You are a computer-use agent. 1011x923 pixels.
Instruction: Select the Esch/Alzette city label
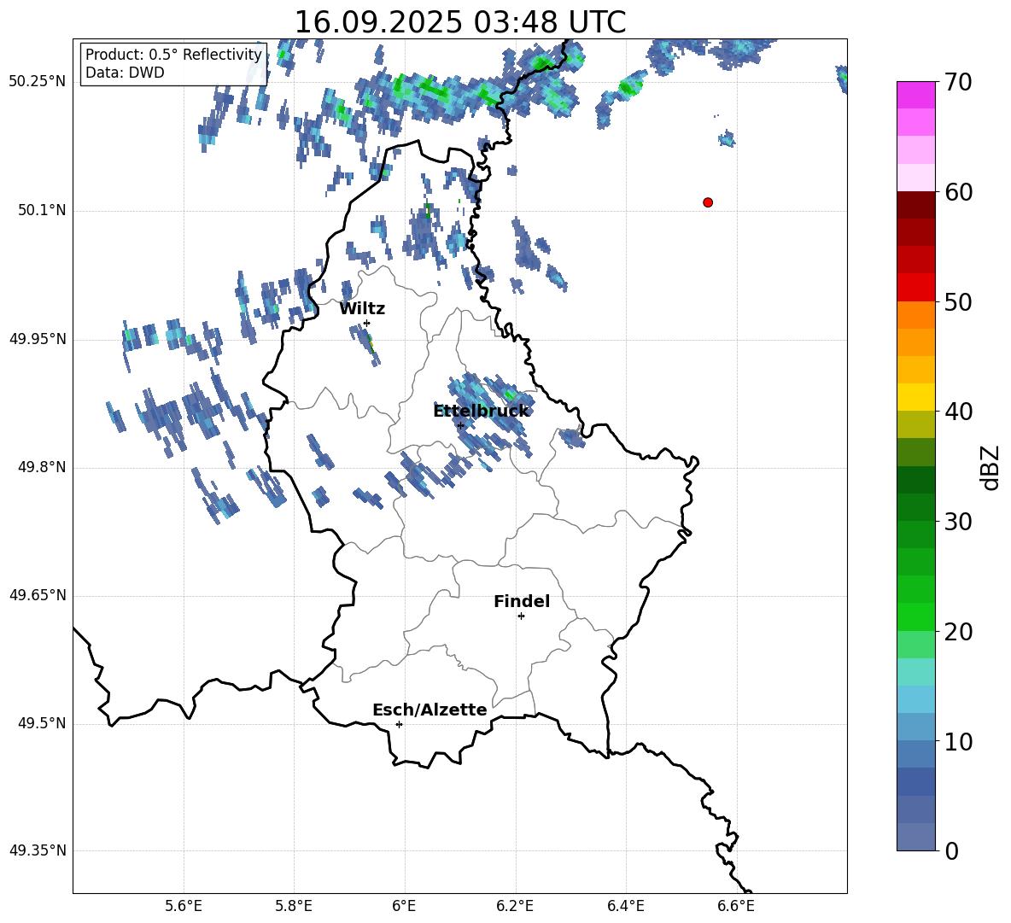(430, 710)
